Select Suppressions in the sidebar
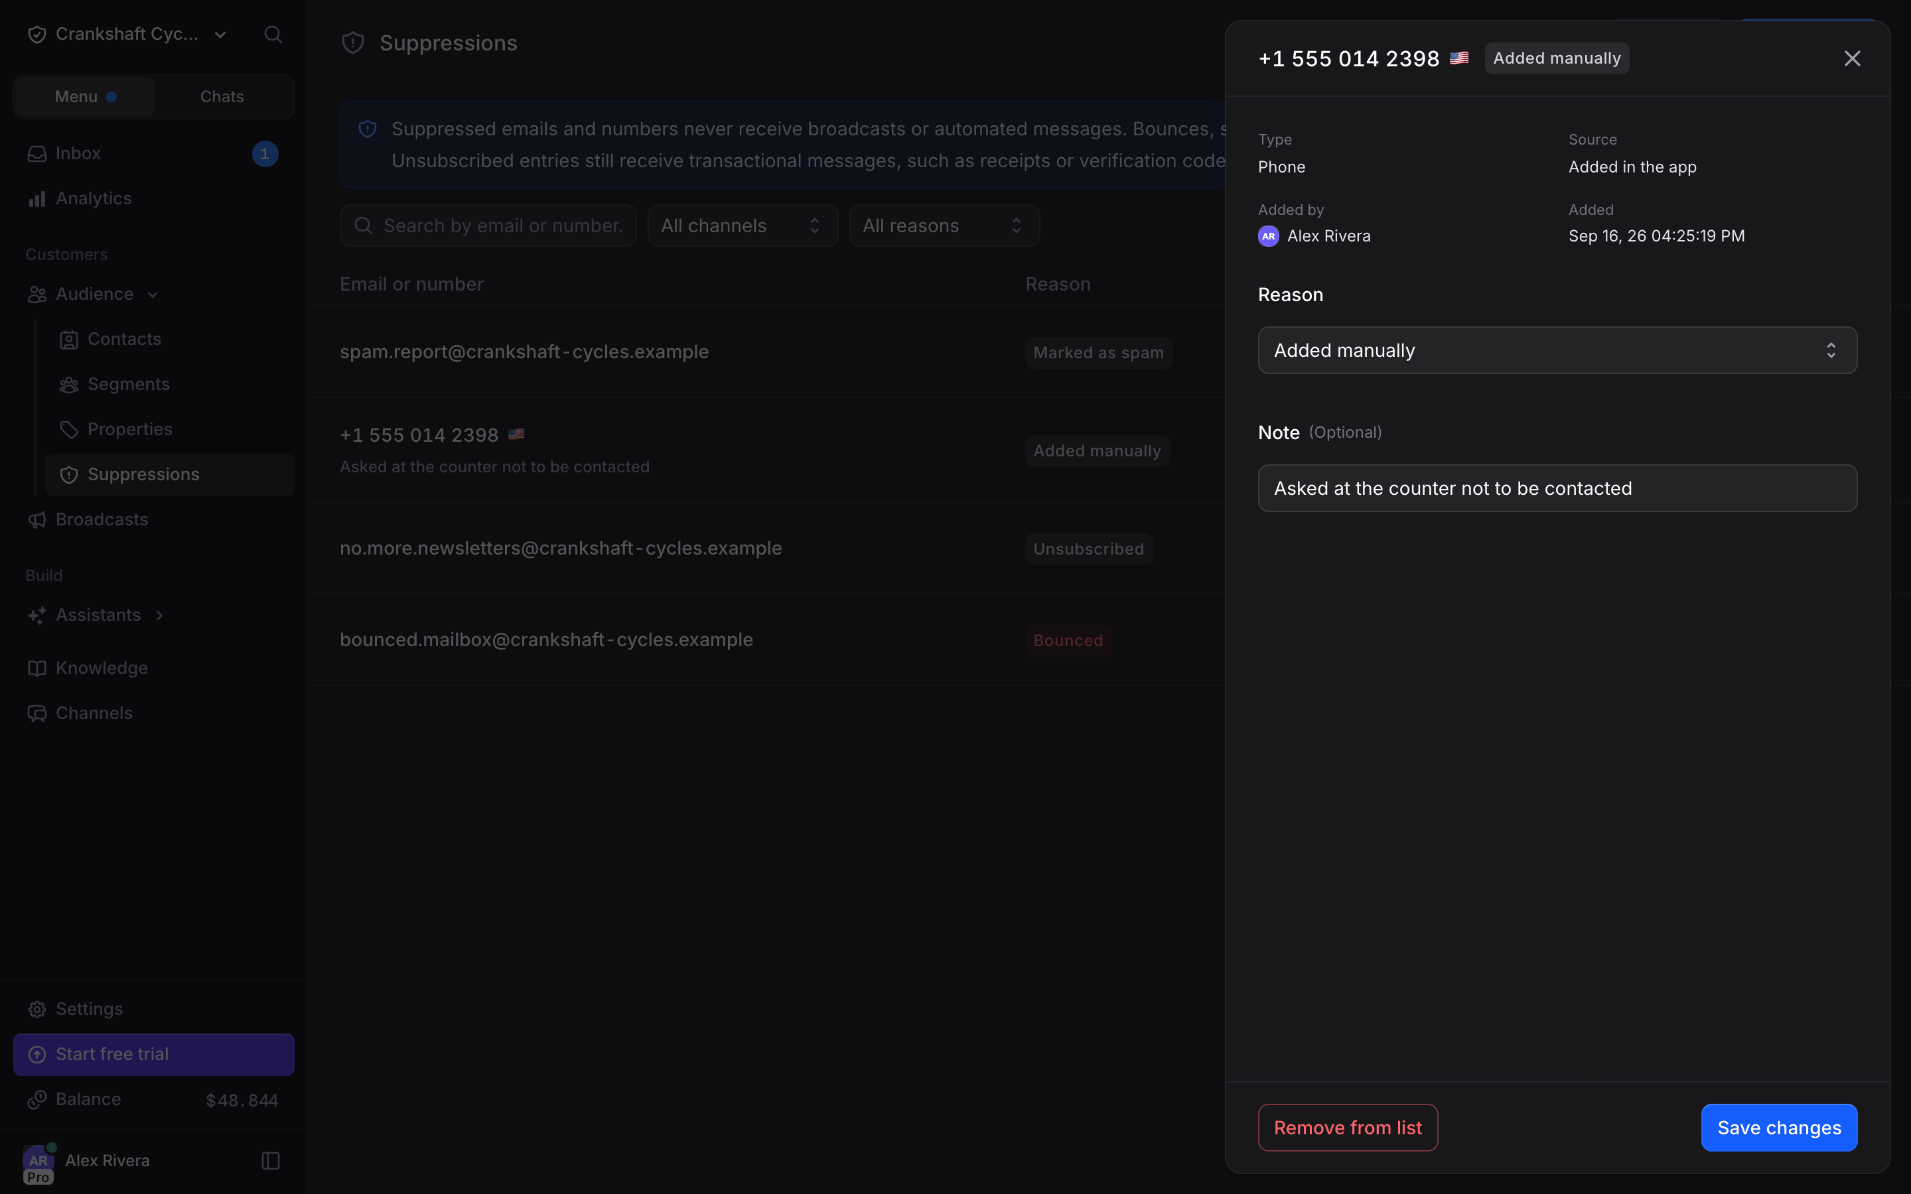Image resolution: width=1911 pixels, height=1194 pixels. pyautogui.click(x=170, y=474)
